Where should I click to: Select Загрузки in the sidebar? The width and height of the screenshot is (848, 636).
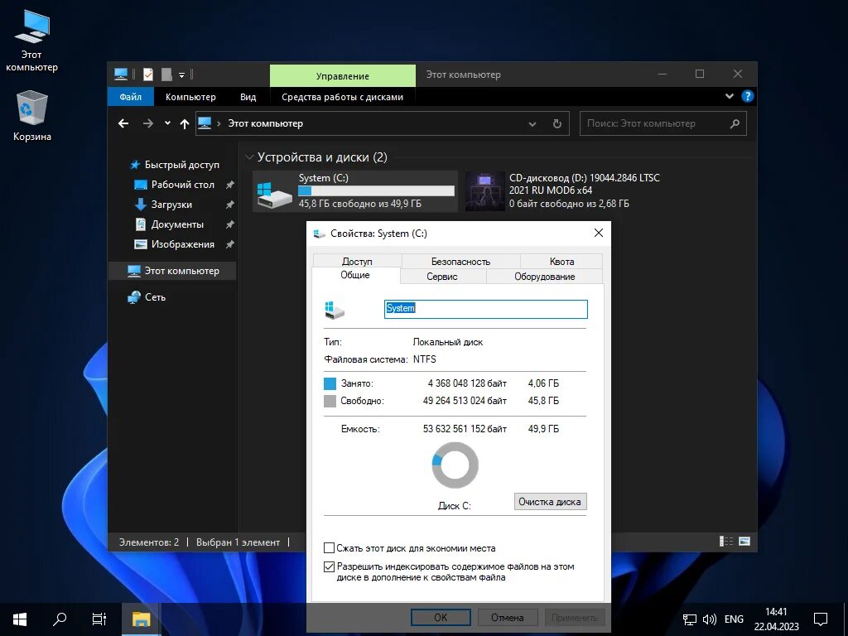[171, 205]
